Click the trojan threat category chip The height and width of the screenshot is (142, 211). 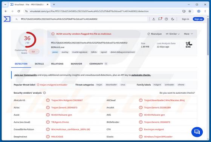pos(99,85)
